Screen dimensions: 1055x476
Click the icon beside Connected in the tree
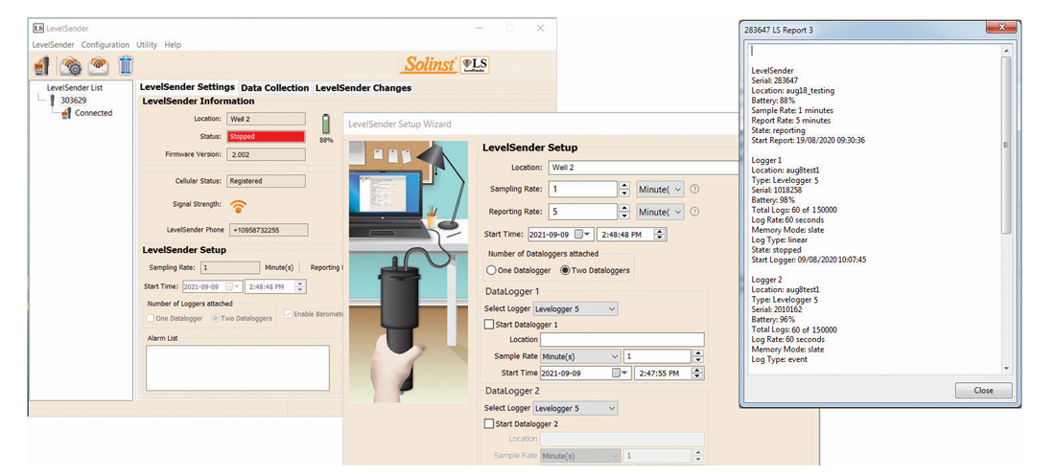66,114
